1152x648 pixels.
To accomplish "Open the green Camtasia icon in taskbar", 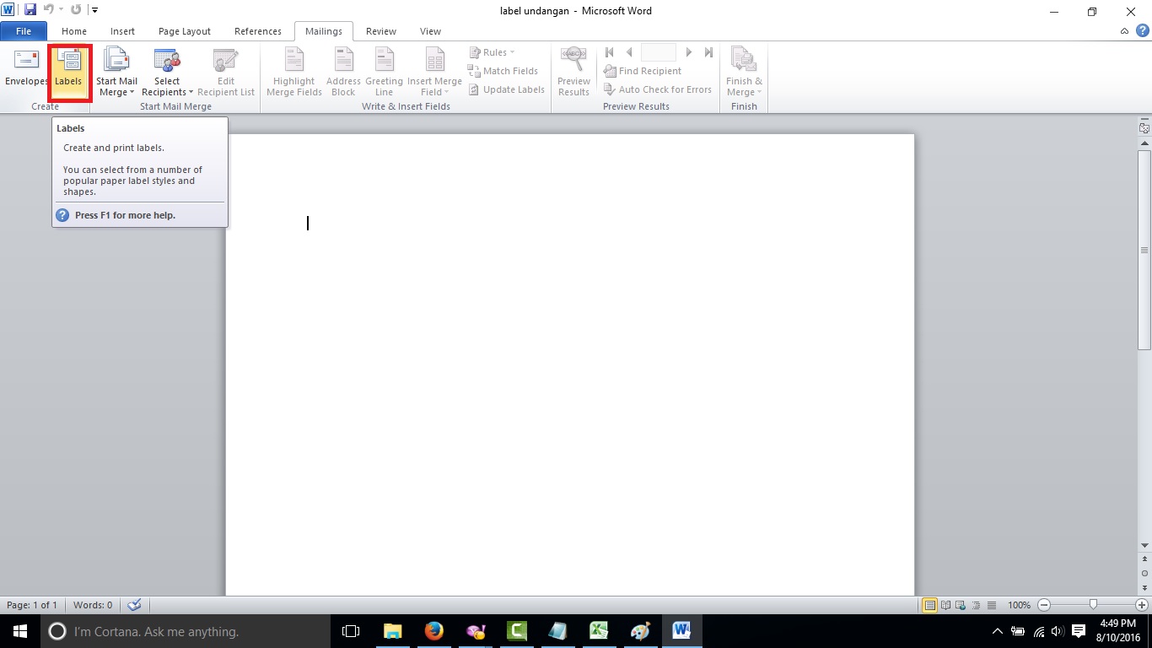I will 517,631.
